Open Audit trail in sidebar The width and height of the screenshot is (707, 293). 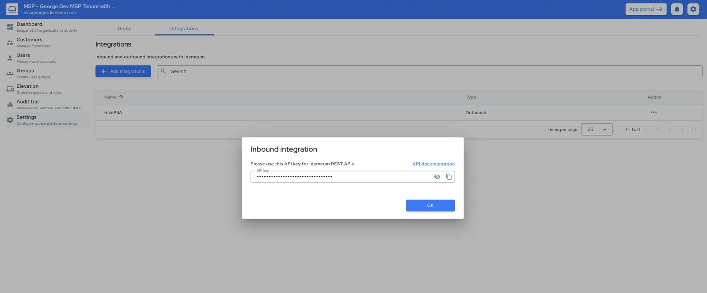coord(47,104)
